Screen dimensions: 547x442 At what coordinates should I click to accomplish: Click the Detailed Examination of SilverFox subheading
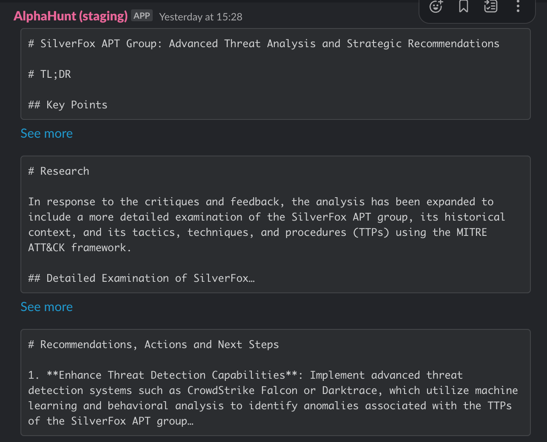tap(142, 278)
